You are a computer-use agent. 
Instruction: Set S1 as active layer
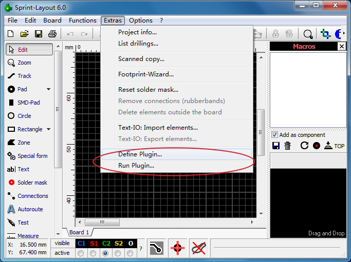93,253
